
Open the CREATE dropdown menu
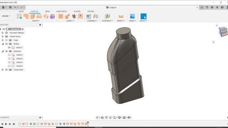pos(36,21)
